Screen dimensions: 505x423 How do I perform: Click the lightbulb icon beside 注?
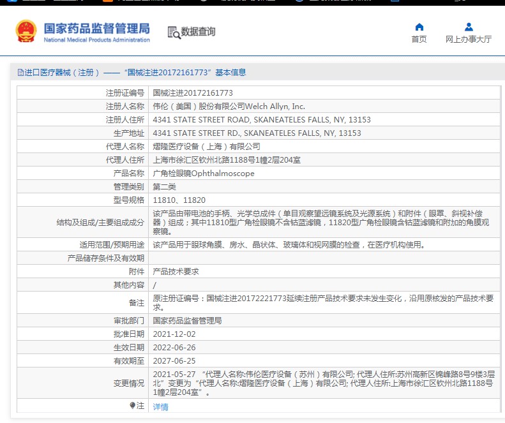coord(133,406)
